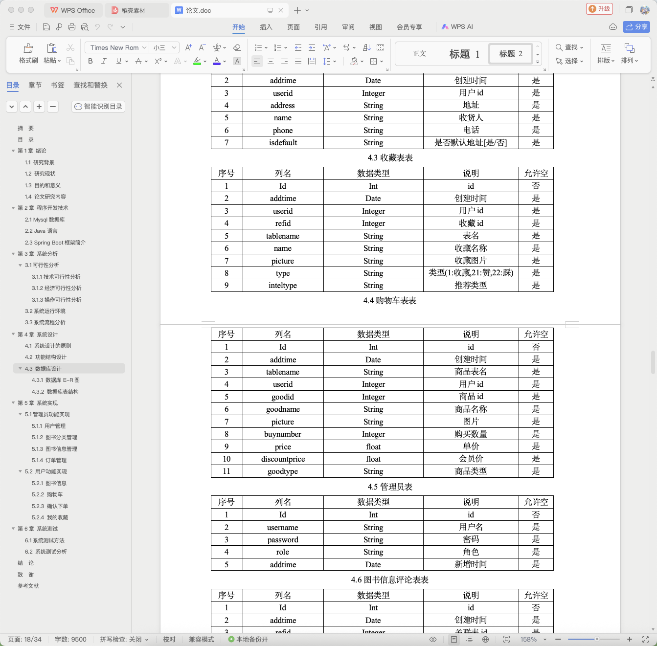Screen dimensions: 657x646
Task: Click the line spacing icon
Action: (327, 61)
